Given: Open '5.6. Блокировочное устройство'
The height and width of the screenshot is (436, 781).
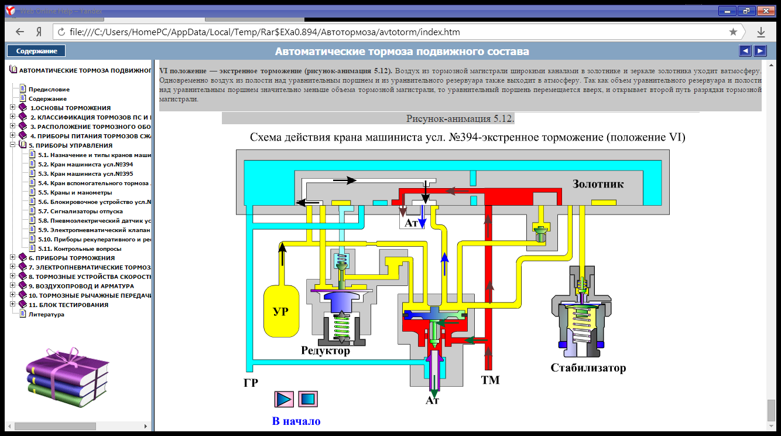Looking at the screenshot, I should pyautogui.click(x=95, y=202).
